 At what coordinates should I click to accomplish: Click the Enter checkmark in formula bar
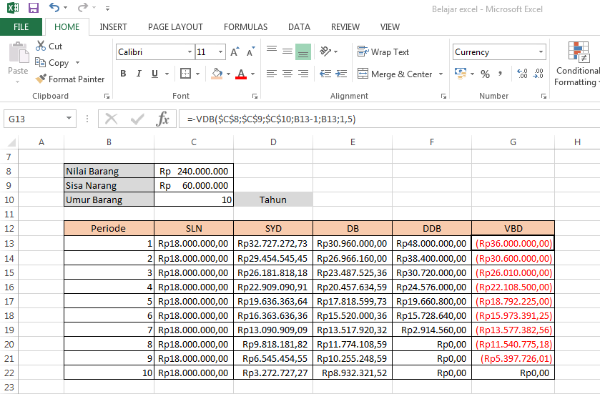pos(137,119)
